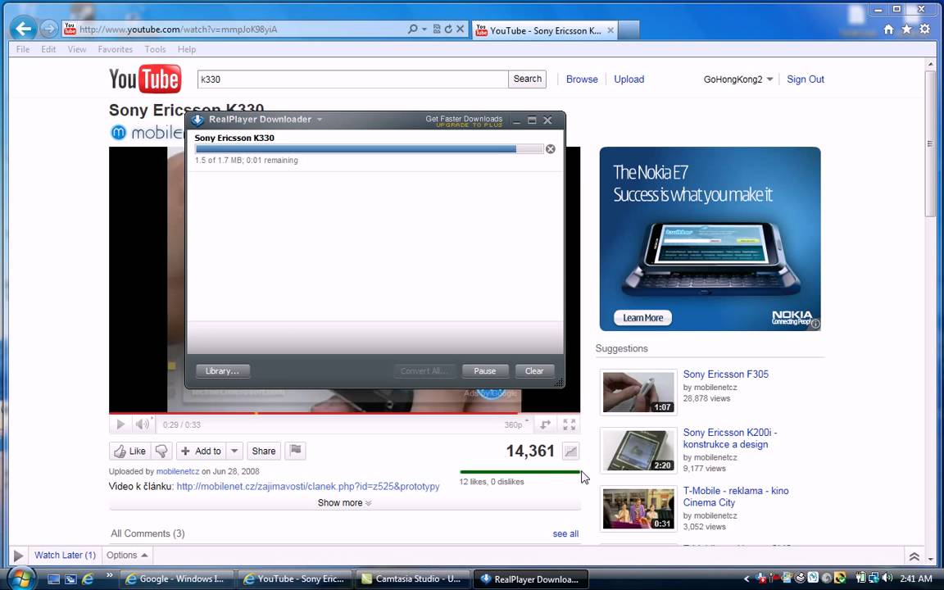Open browser Tools gear icon
Viewport: 944px width, 590px height.
pyautogui.click(x=924, y=29)
